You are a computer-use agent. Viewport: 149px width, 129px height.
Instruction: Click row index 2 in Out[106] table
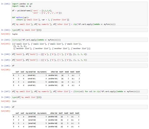(14, 82)
